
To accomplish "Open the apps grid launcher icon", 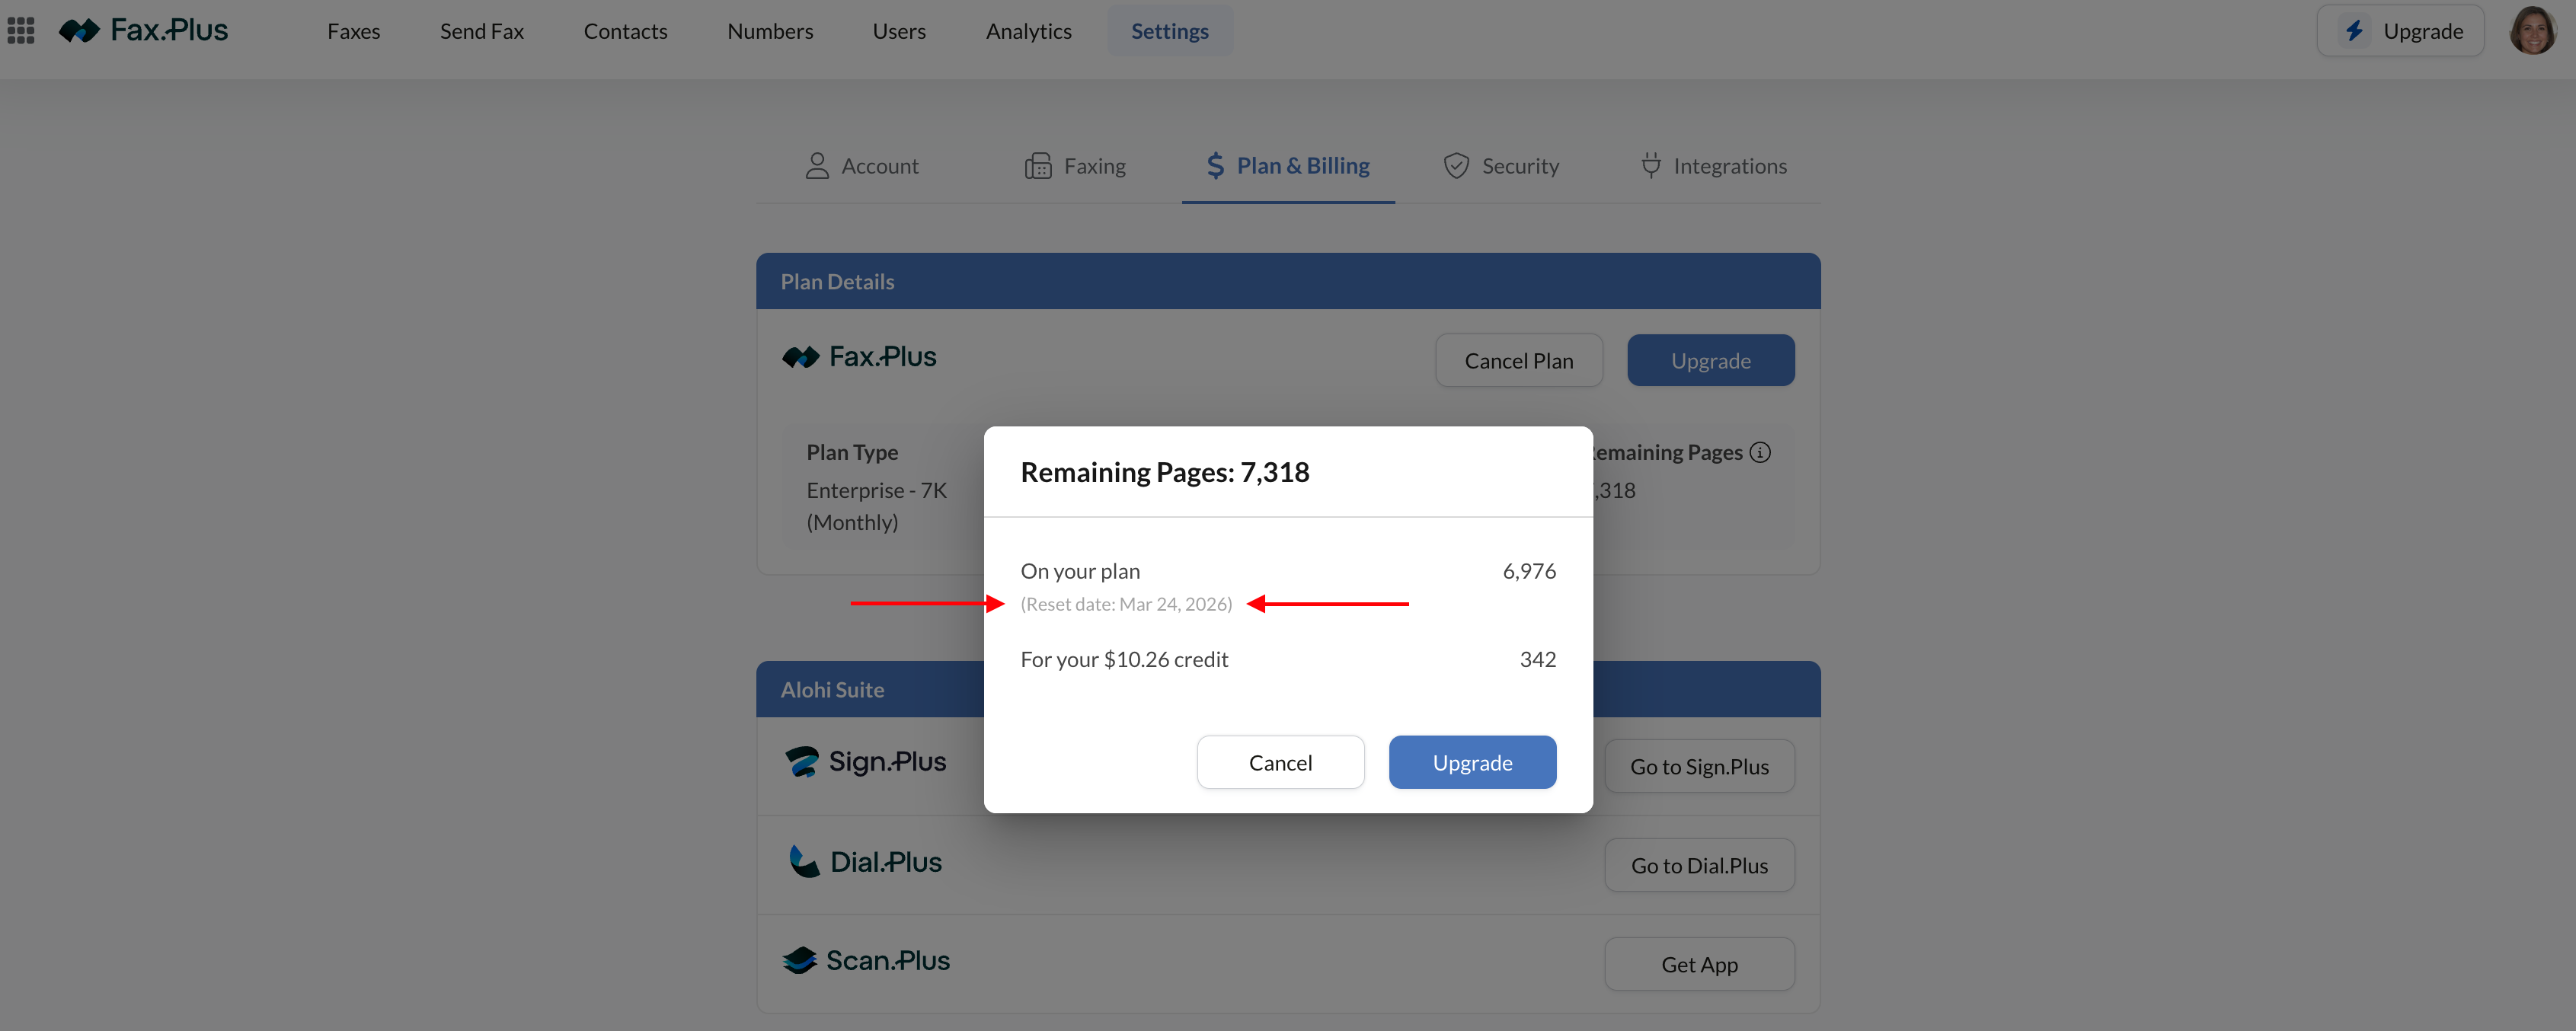I will (21, 31).
